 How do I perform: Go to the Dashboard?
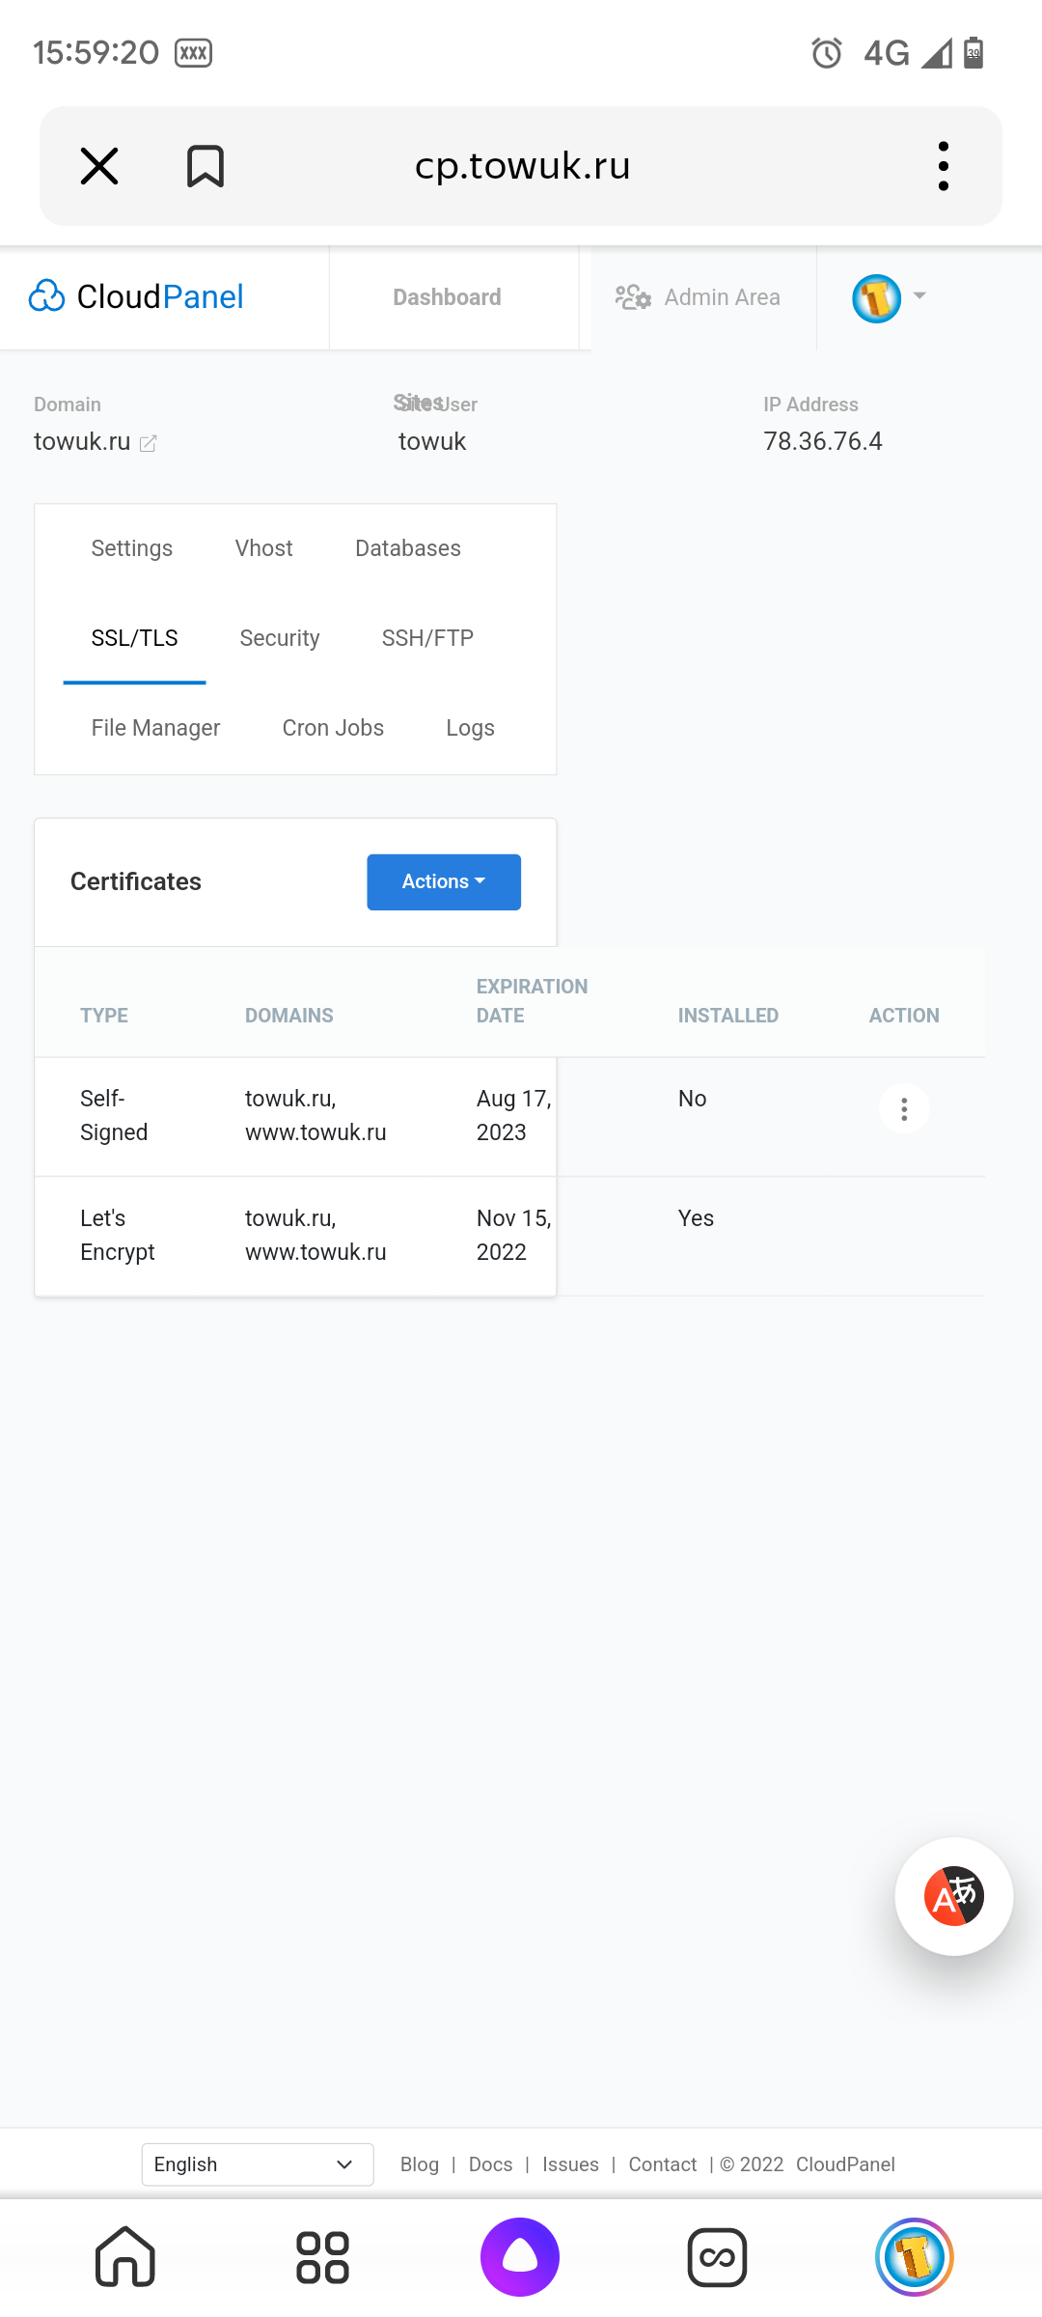pos(446,296)
